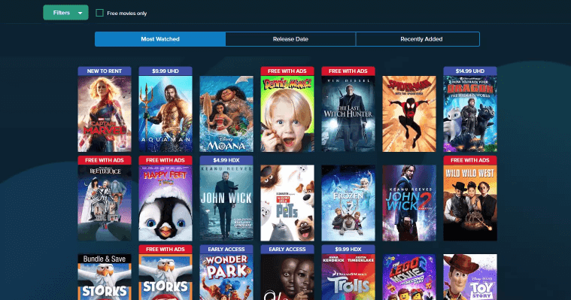571x300 pixels.
Task: Enable the Free movies only checkbox
Action: click(x=99, y=13)
